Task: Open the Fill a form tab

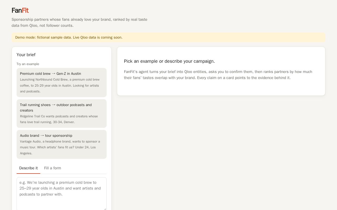Action: click(x=53, y=168)
